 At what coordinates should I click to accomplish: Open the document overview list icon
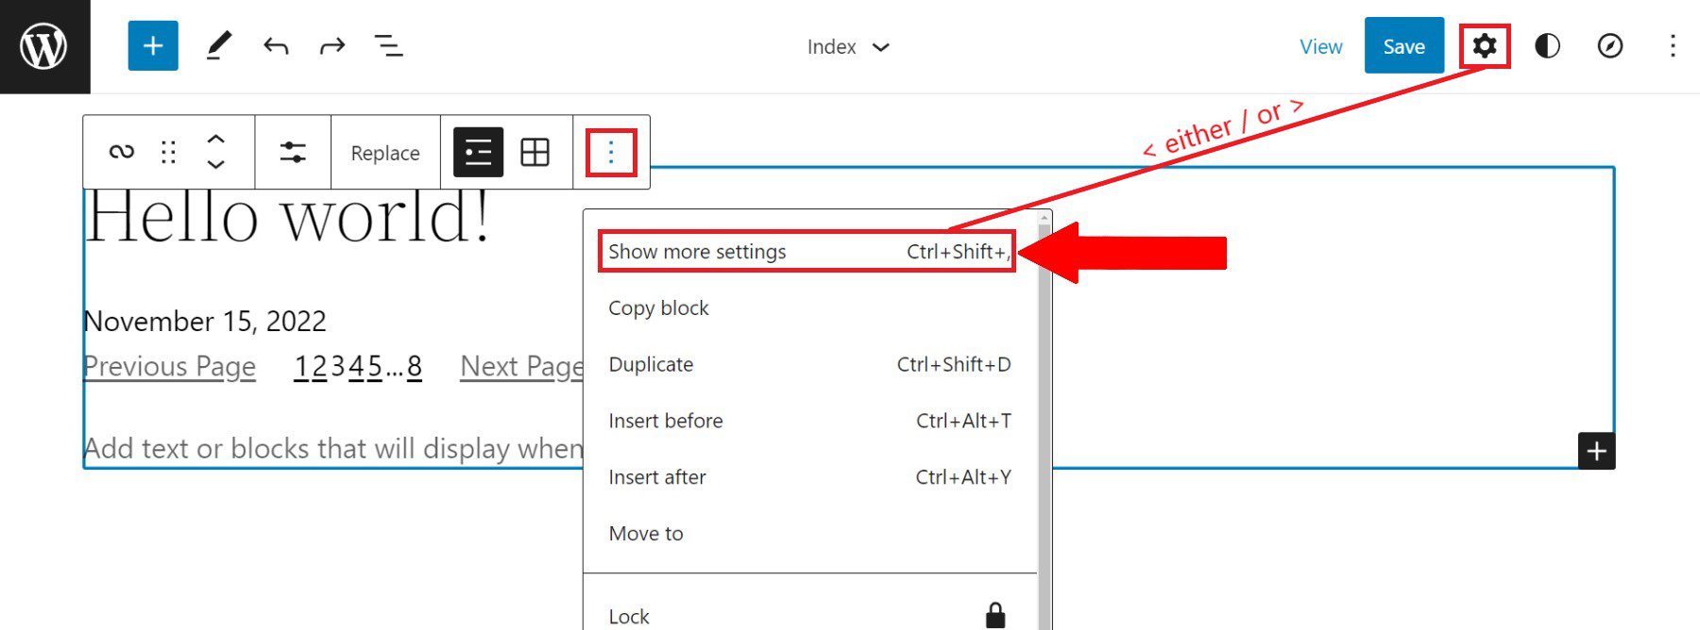(x=389, y=45)
